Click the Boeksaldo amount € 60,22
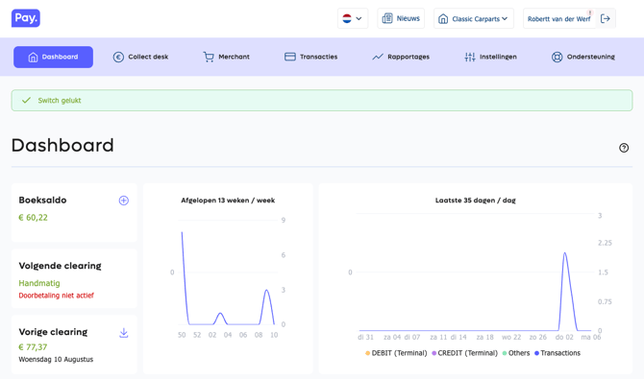The image size is (644, 379). 34,218
